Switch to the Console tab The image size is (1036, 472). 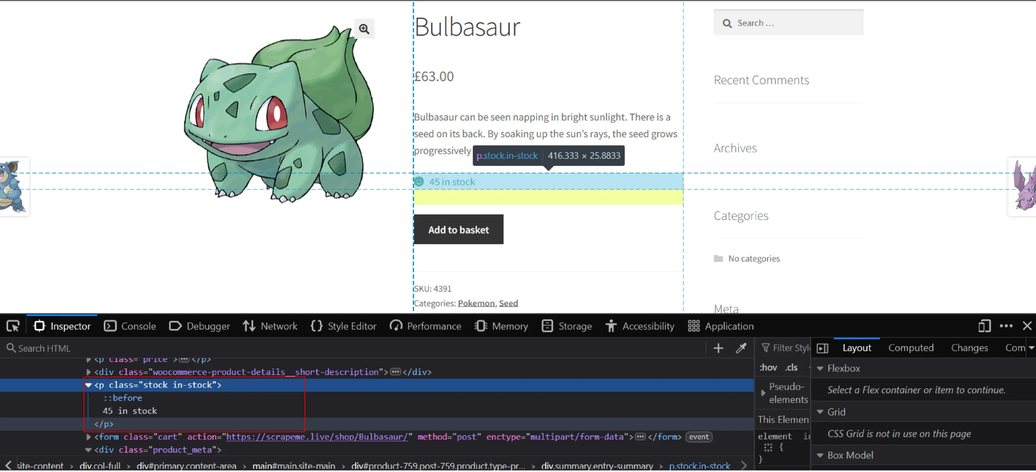[130, 326]
